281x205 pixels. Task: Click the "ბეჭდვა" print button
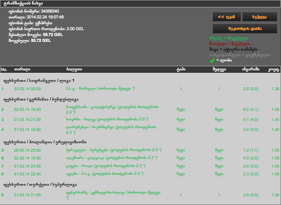[x=260, y=16]
